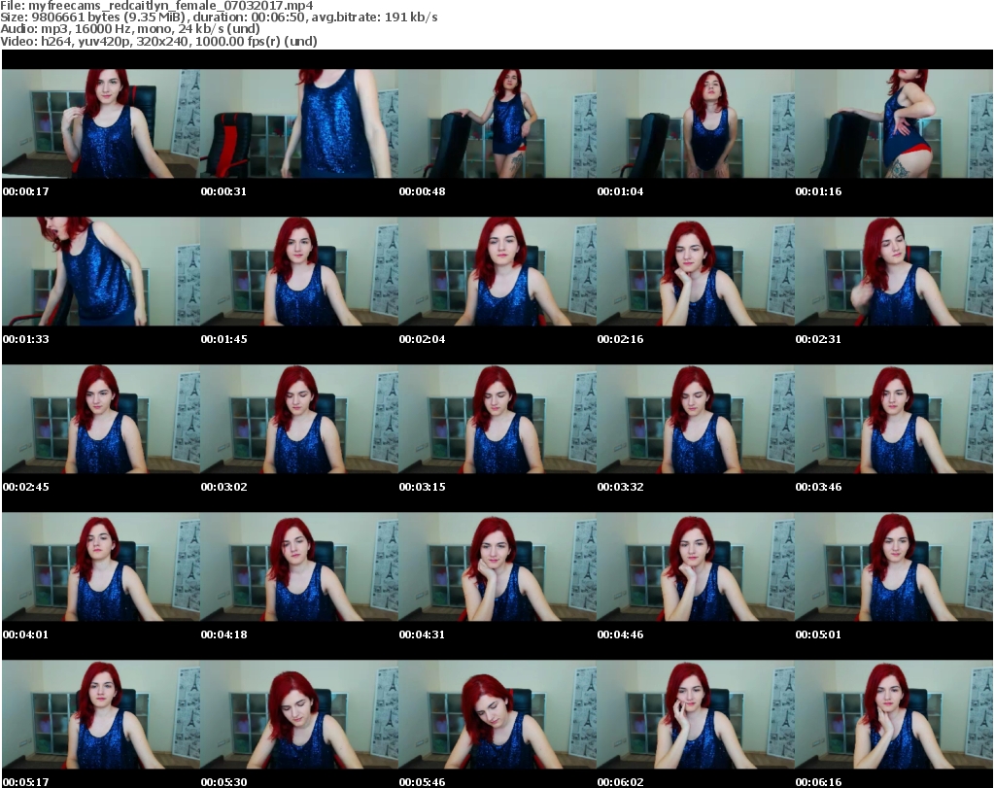
Task: Select the Video line showing h264 320x240
Action: tap(158, 41)
